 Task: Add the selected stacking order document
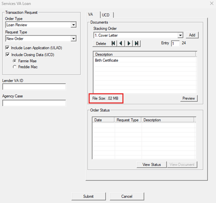(192, 35)
